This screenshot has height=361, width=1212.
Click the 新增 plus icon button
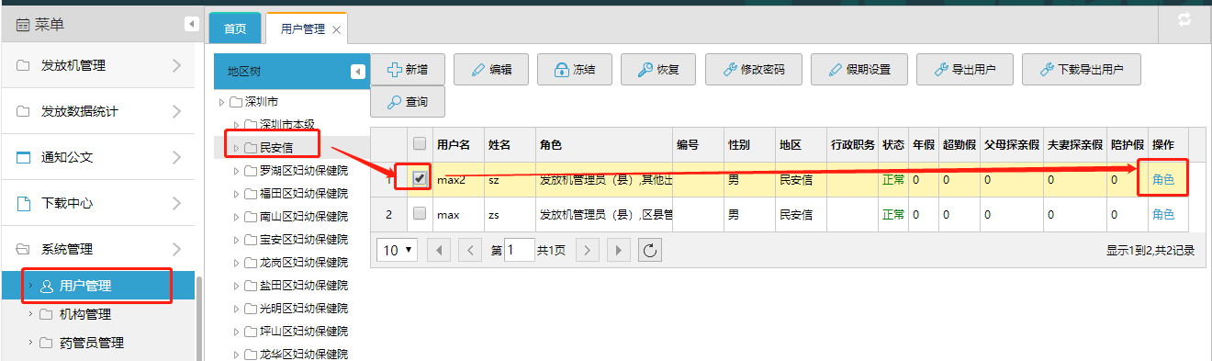pyautogui.click(x=408, y=69)
